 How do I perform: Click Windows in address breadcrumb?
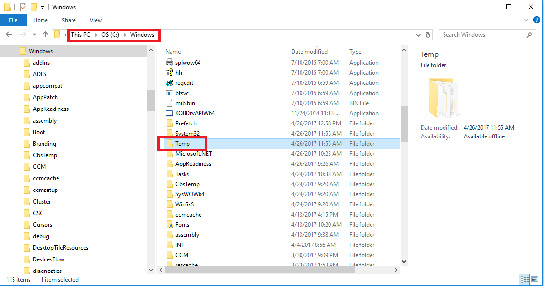click(x=142, y=35)
